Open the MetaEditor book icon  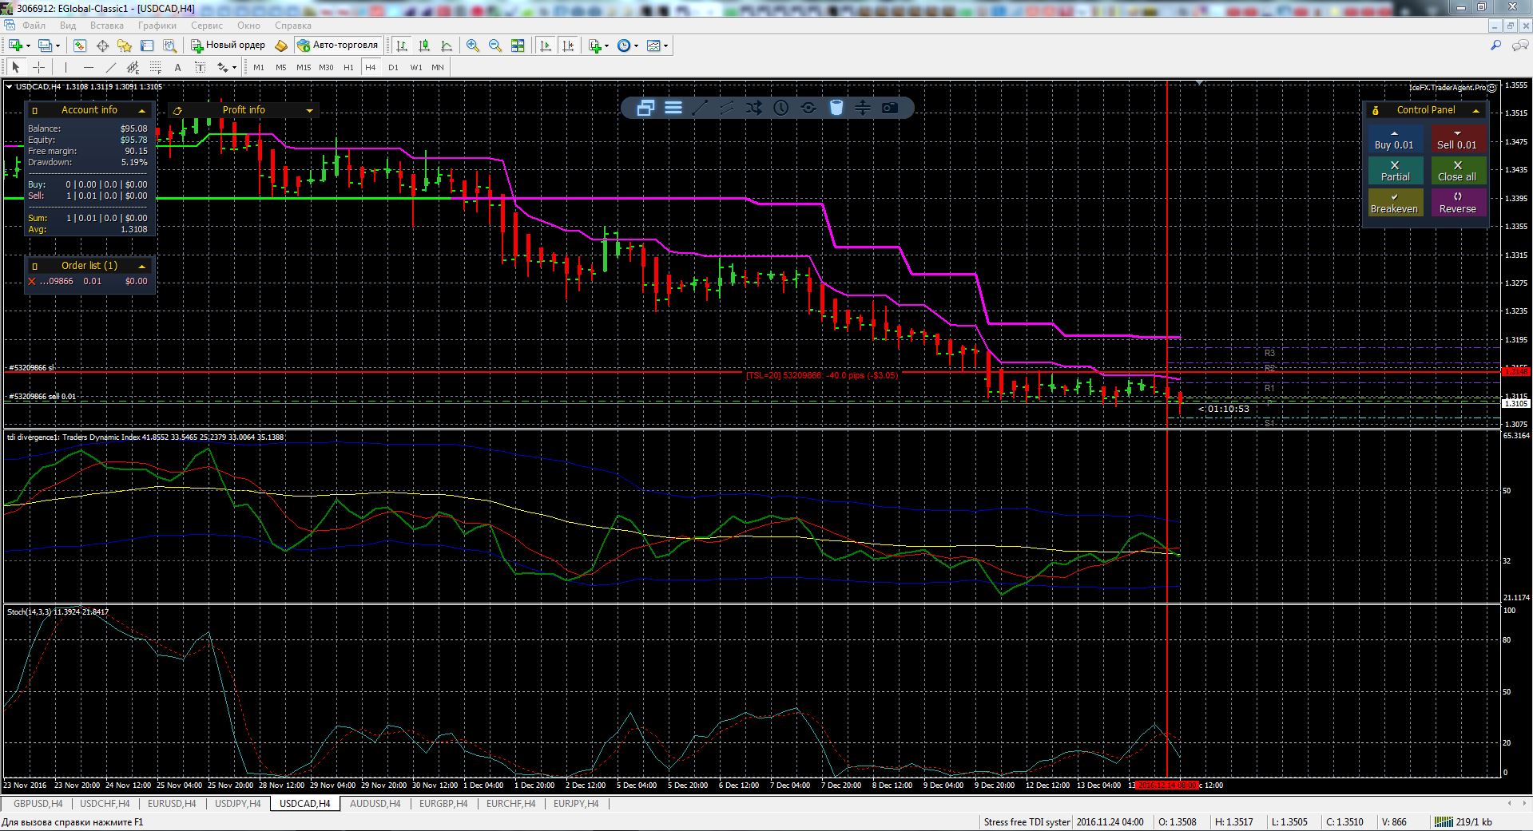281,46
